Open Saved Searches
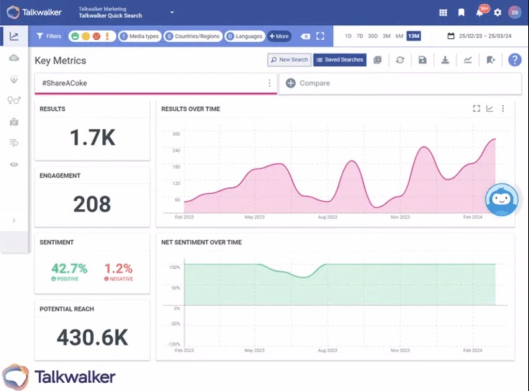The height and width of the screenshot is (391, 529). tap(339, 60)
